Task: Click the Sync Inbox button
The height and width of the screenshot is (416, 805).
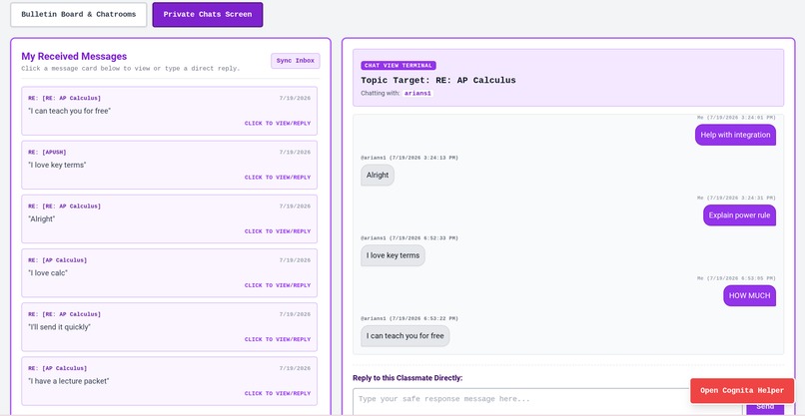Action: 296,61
